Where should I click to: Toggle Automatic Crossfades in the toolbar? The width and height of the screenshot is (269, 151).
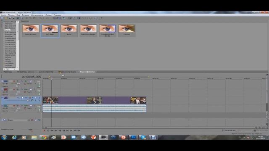coord(59,18)
